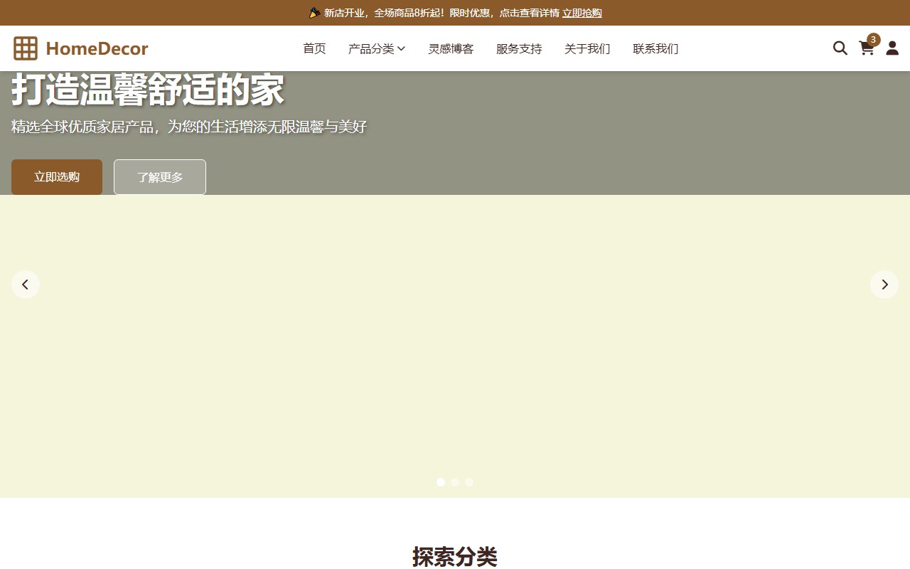Click the HomeDecor grid logo icon
910x569 pixels.
[x=26, y=48]
